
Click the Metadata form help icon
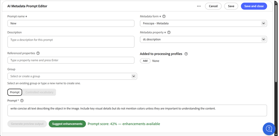tap(164, 16)
